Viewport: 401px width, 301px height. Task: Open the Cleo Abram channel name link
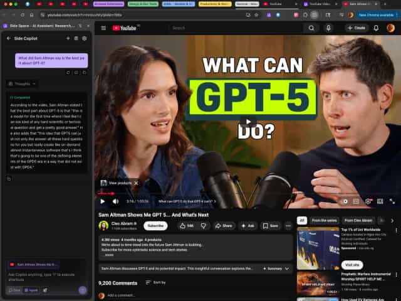pos(122,223)
